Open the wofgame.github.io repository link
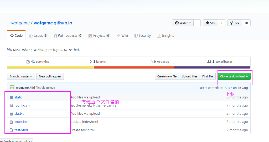Image resolution: width=269 pixels, height=142 pixels. (53, 23)
